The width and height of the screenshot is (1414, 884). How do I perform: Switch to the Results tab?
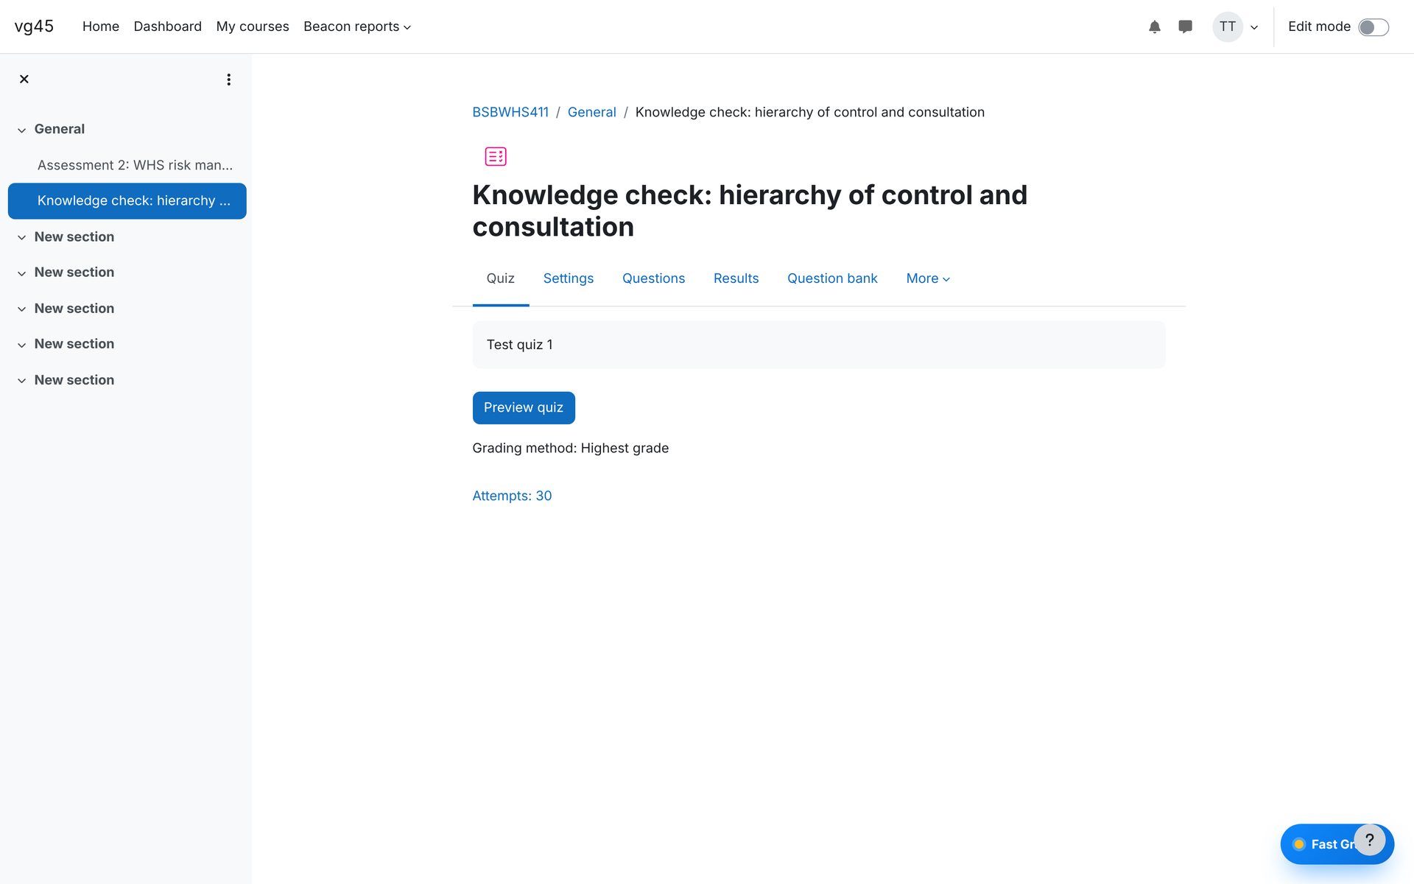click(736, 278)
